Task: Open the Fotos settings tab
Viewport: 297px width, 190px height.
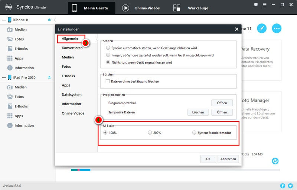Action: 66,67
